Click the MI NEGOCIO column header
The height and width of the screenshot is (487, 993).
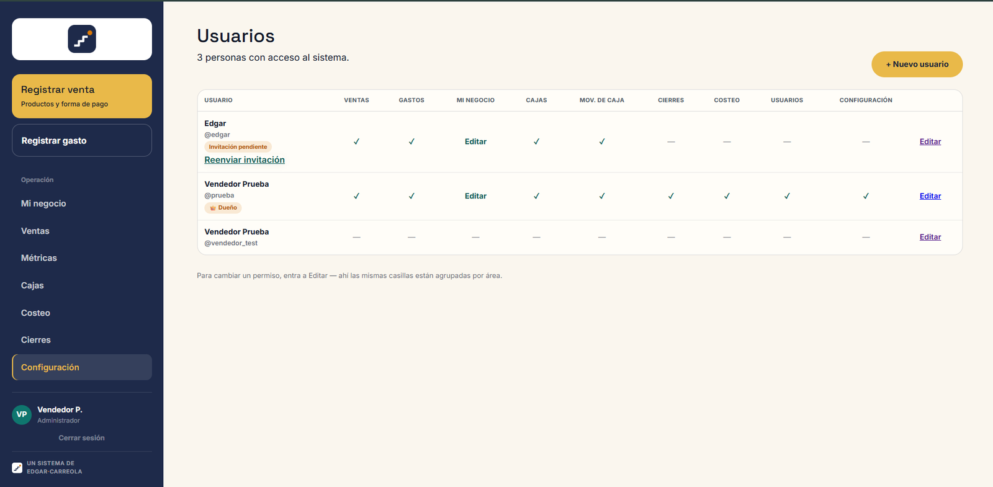pos(475,100)
